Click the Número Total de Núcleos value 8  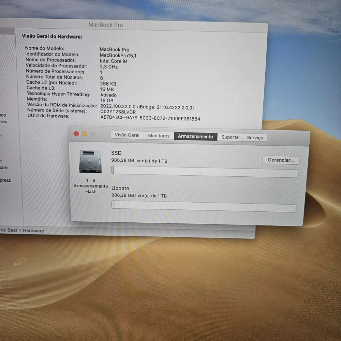tap(101, 78)
